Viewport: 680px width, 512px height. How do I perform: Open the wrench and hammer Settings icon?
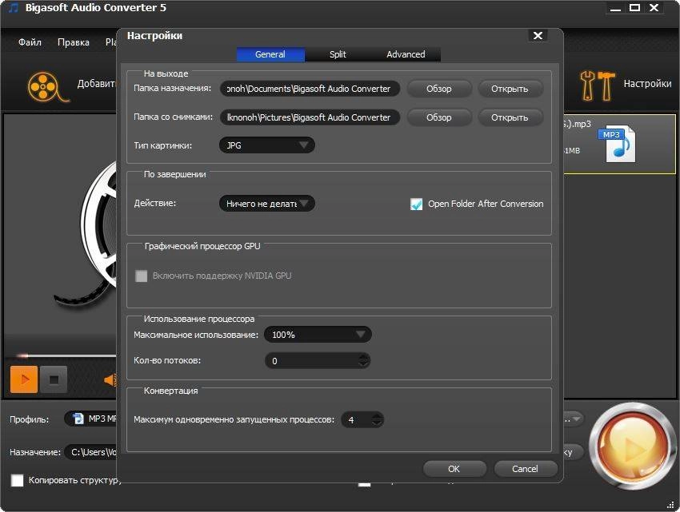point(597,85)
